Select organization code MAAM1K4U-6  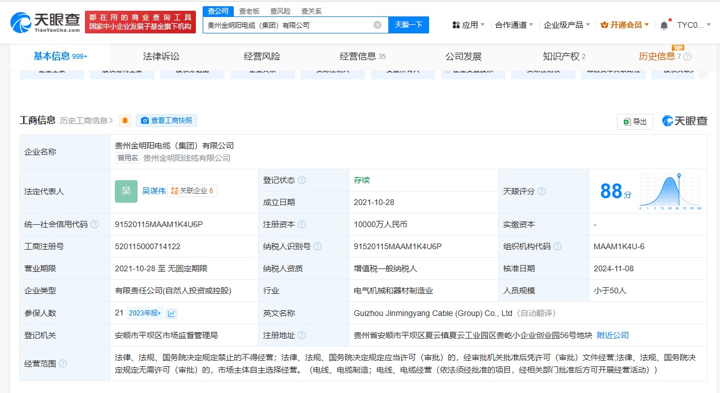click(619, 246)
